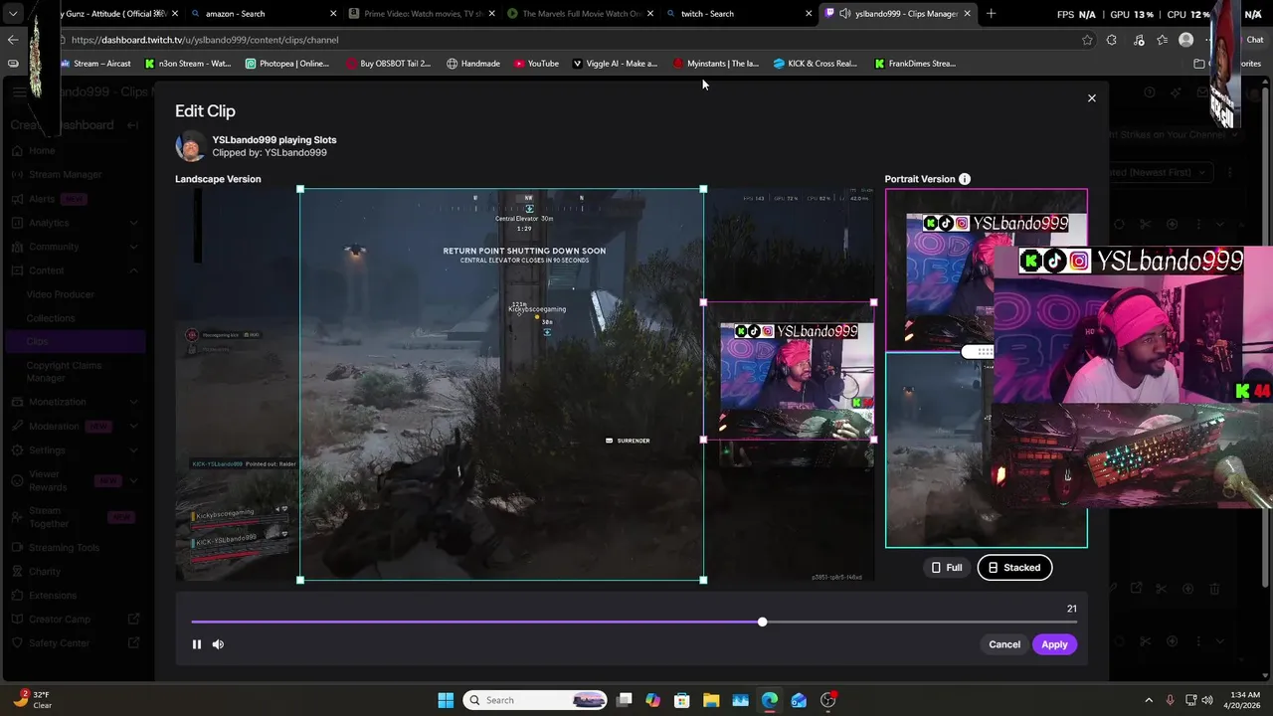Pause the clip playback

point(197,644)
